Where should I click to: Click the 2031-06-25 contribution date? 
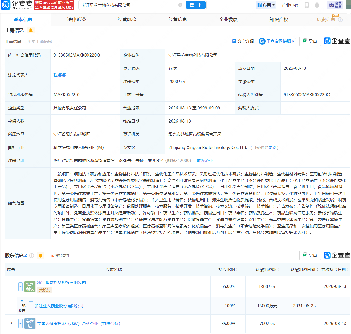pos(304,306)
